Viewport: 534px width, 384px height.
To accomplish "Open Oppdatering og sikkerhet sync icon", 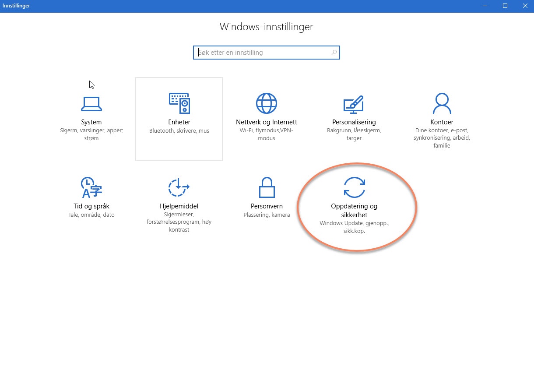I will pos(354,187).
